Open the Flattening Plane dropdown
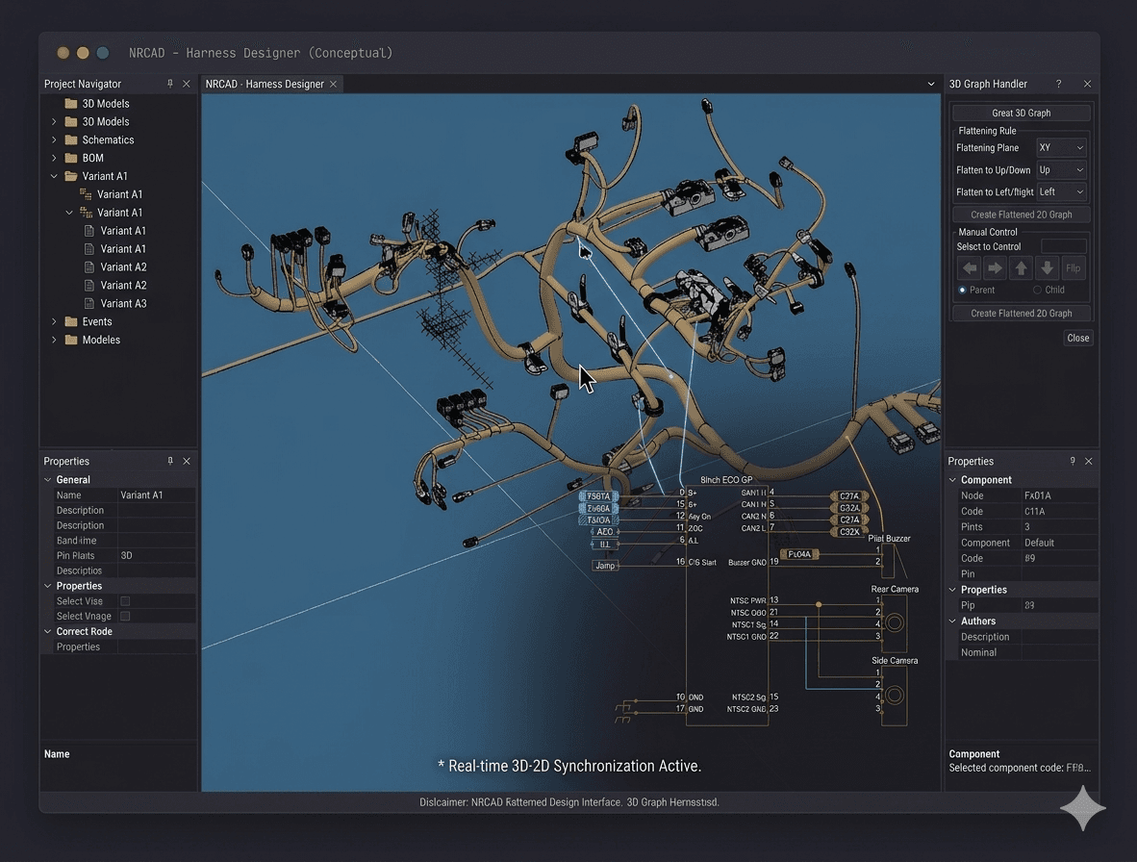The height and width of the screenshot is (862, 1137). point(1061,148)
